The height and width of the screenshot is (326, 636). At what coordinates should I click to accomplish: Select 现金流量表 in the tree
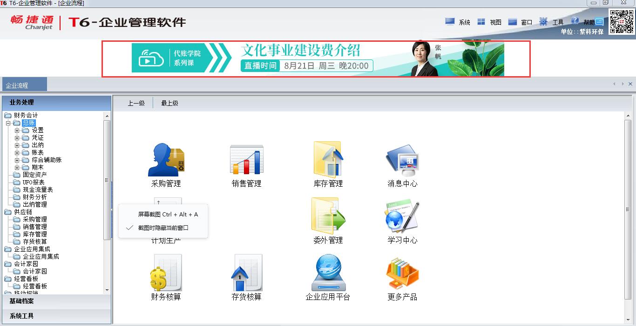pos(38,190)
